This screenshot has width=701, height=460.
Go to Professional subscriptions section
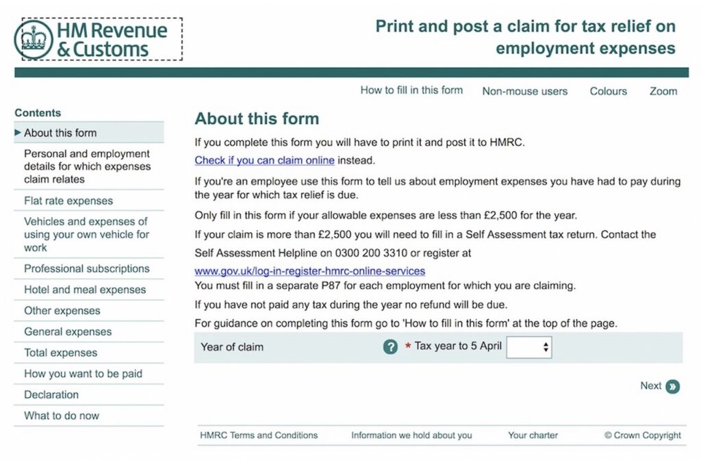coord(86,268)
